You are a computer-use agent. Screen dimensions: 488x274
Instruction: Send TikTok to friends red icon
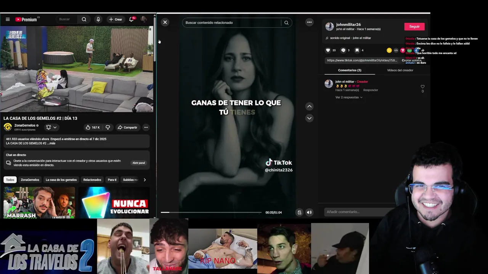click(x=403, y=50)
